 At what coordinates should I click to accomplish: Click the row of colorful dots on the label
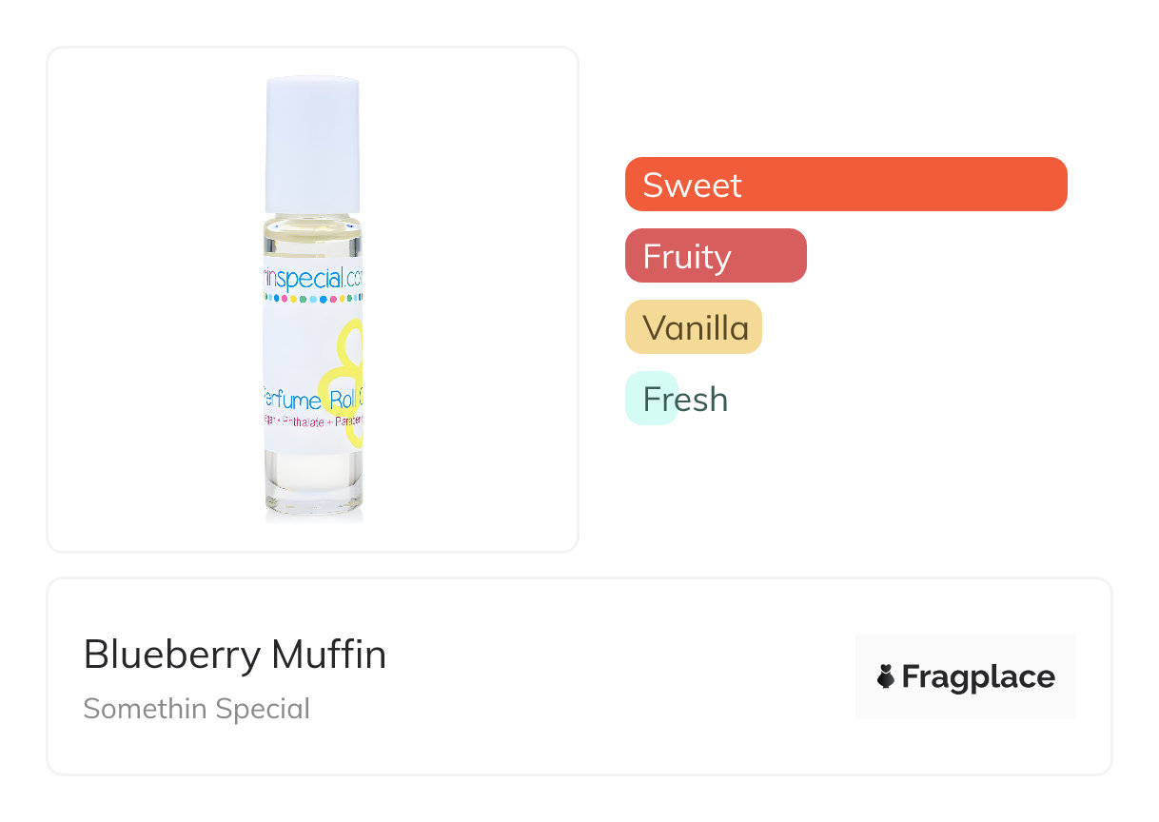[312, 299]
